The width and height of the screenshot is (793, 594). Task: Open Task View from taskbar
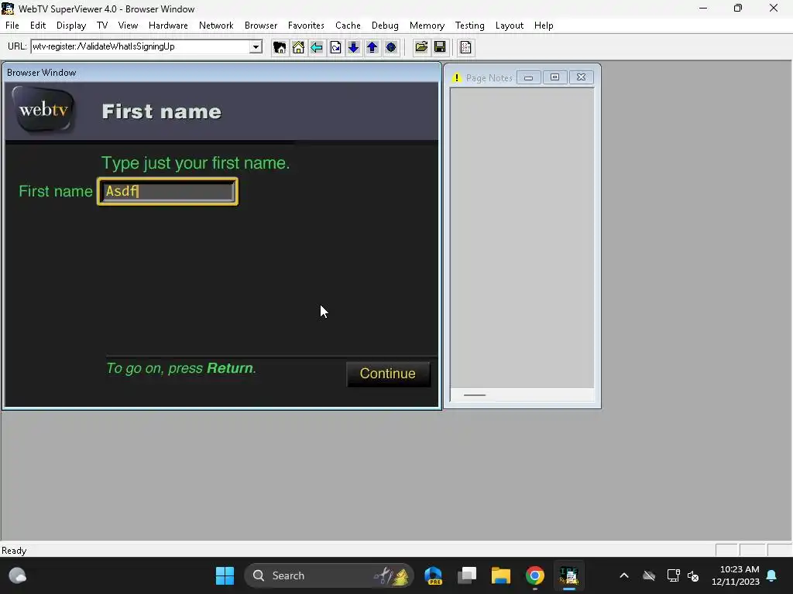coord(467,575)
